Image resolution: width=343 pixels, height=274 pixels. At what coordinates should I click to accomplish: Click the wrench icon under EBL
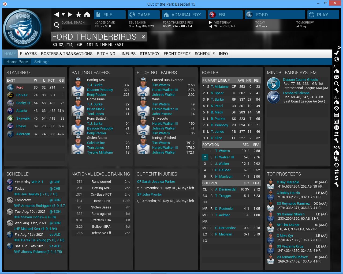click(x=337, y=140)
